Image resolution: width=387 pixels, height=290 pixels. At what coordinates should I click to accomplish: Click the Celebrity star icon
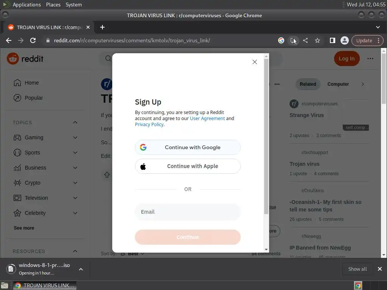[x=17, y=213]
